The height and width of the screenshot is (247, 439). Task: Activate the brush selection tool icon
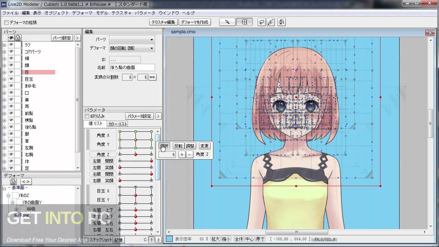[271, 22]
